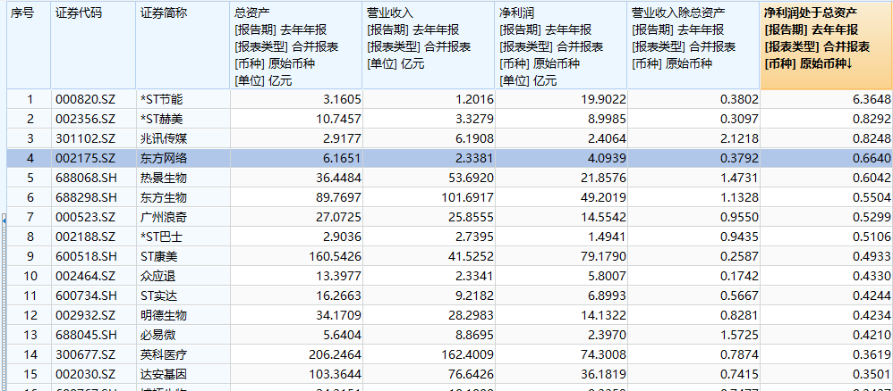Viewport: 893px width, 391px height.
Task: Click ratio value 2.1218
Action: 740,138
